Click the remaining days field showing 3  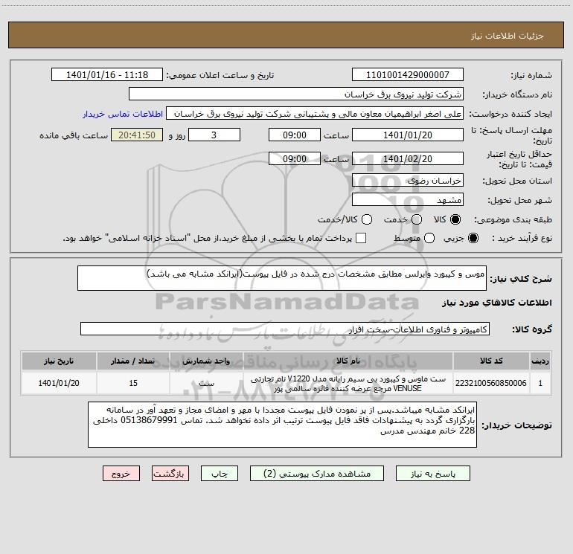point(214,135)
